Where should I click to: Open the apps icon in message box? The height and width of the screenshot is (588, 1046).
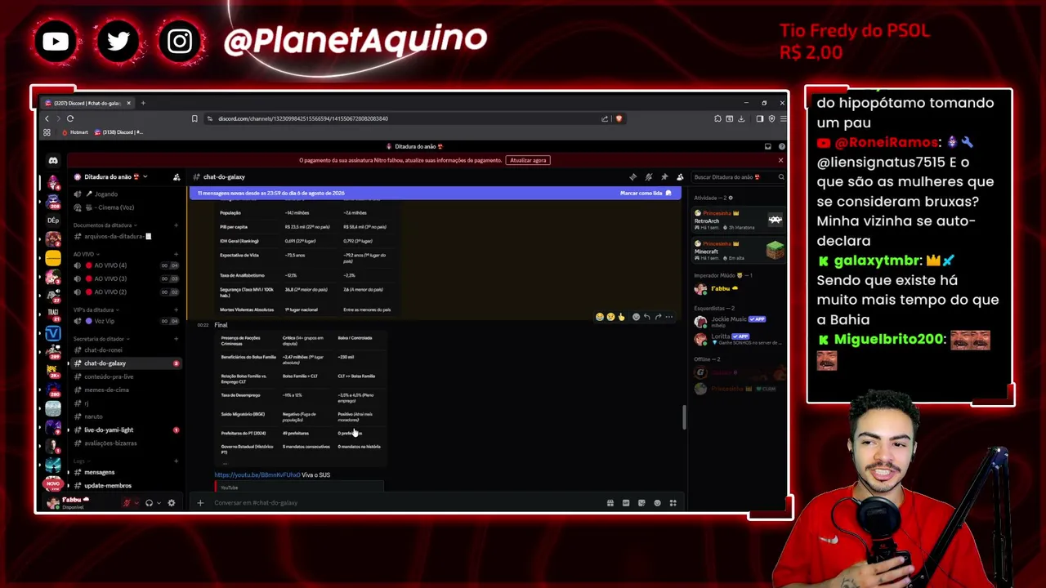(673, 503)
